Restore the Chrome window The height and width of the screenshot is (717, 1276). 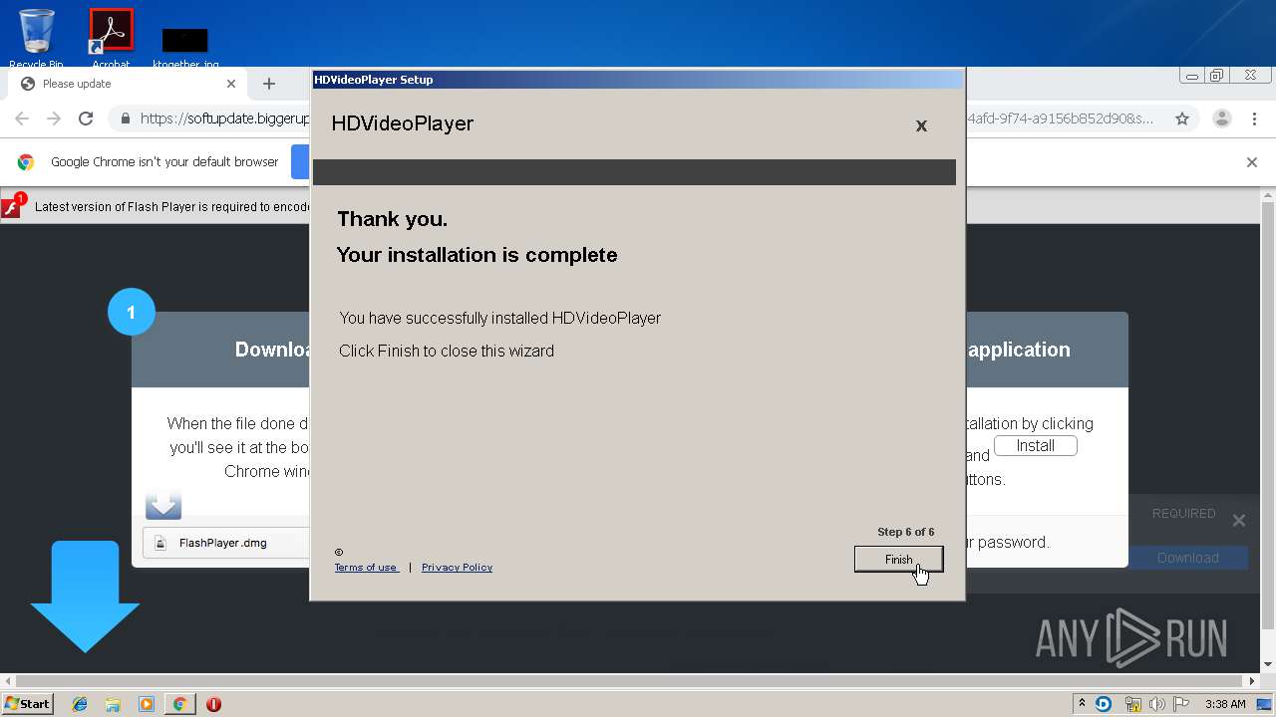click(x=1217, y=76)
